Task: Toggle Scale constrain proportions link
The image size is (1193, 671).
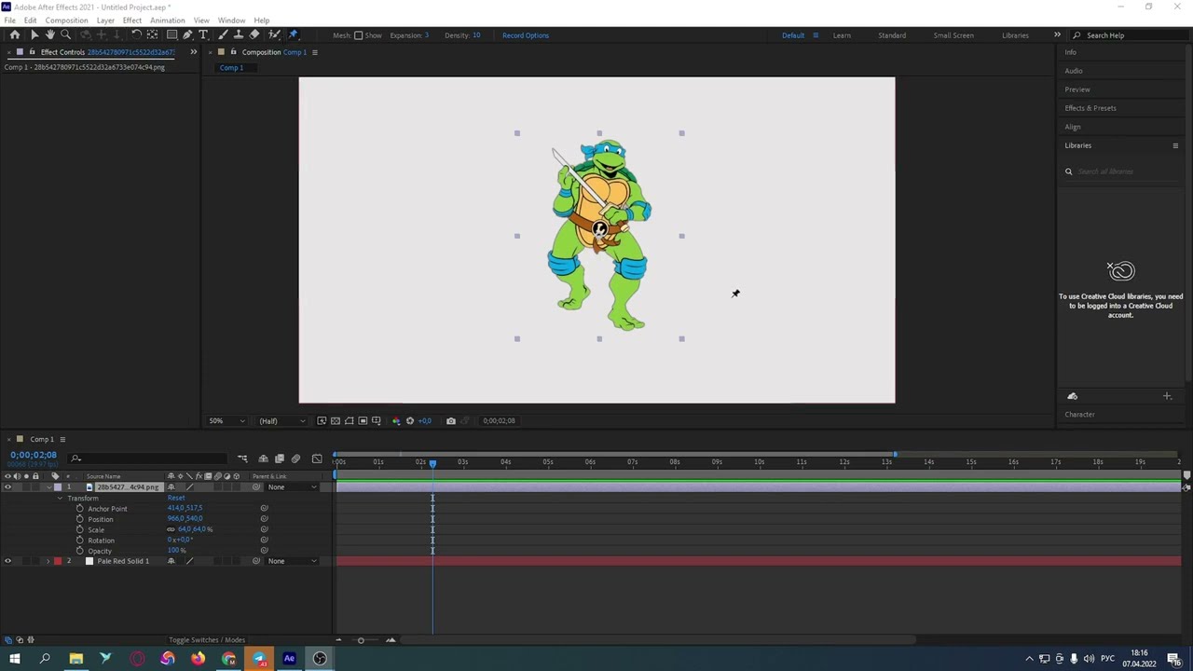Action: [x=171, y=529]
